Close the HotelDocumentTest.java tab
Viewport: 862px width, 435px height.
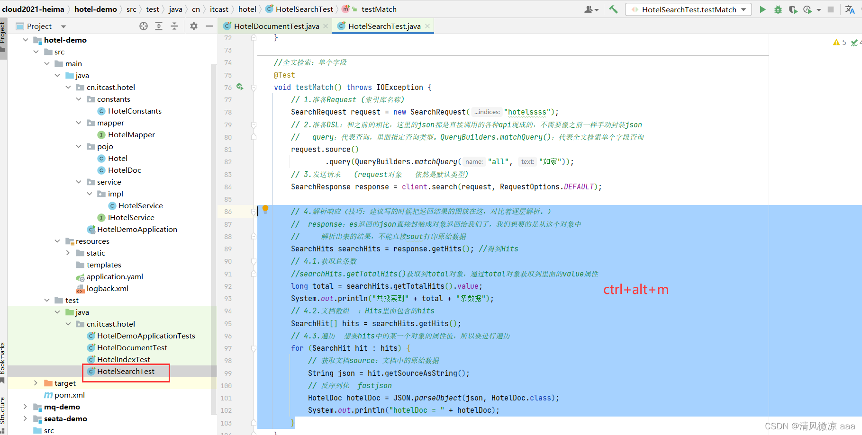click(x=326, y=26)
